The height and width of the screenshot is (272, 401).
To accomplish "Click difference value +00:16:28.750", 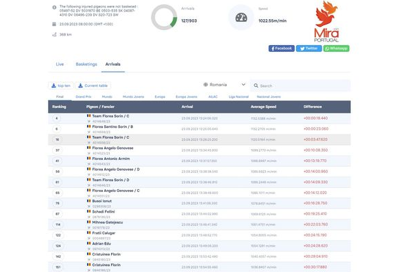I will point(315,203).
